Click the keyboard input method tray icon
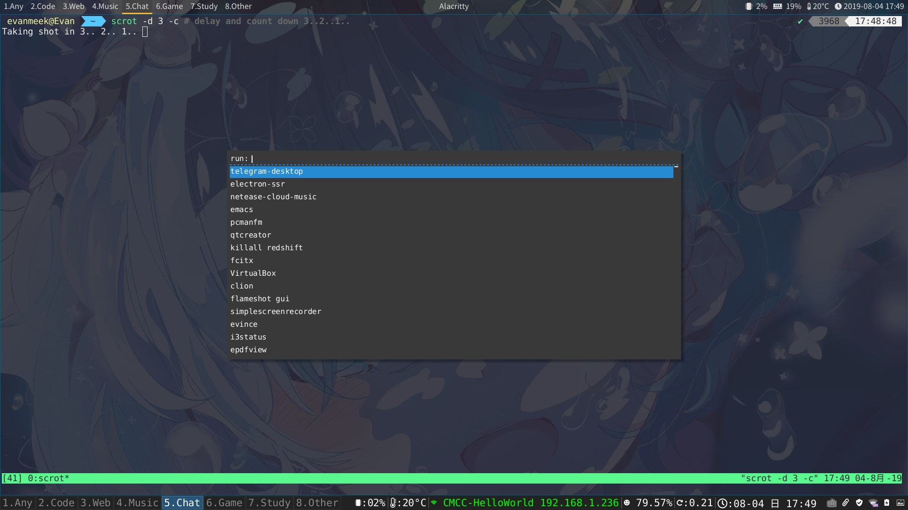 click(x=831, y=503)
